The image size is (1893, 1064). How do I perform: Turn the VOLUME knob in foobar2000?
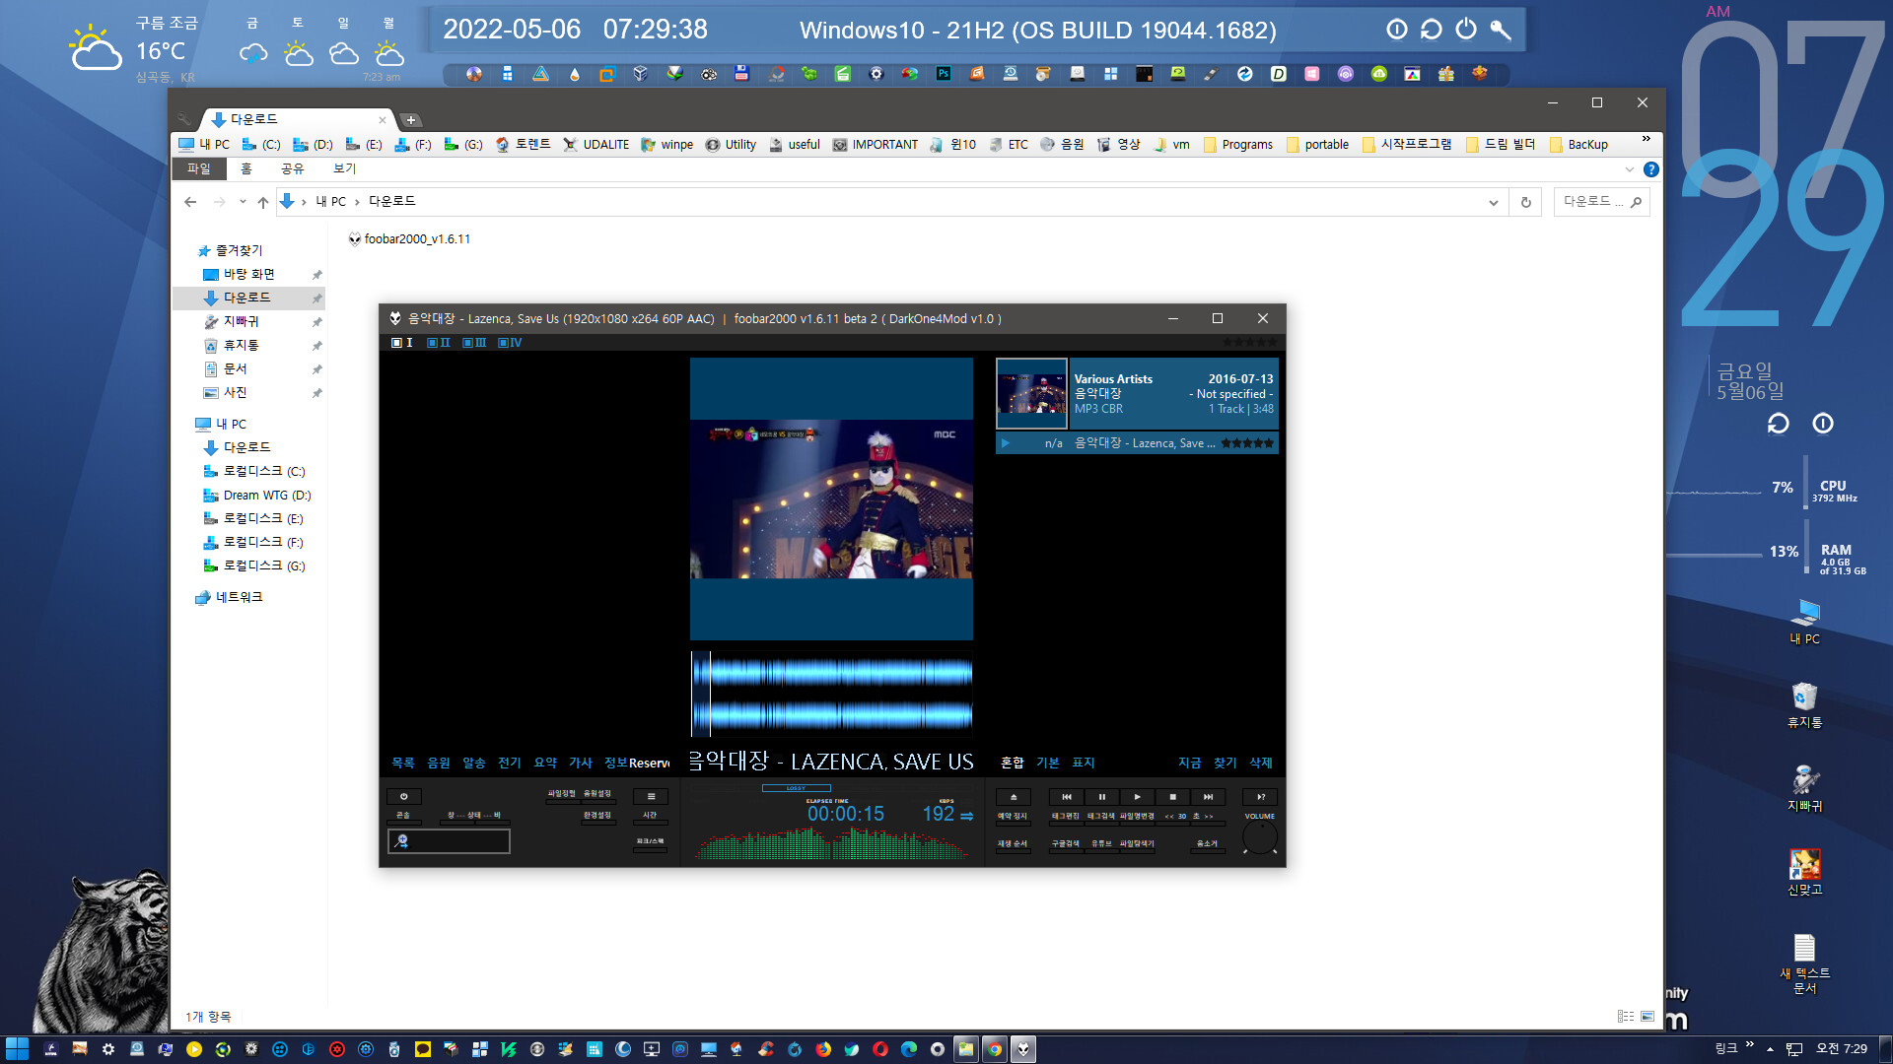pos(1259,838)
